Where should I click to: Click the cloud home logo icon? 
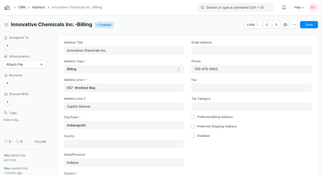tap(7, 8)
